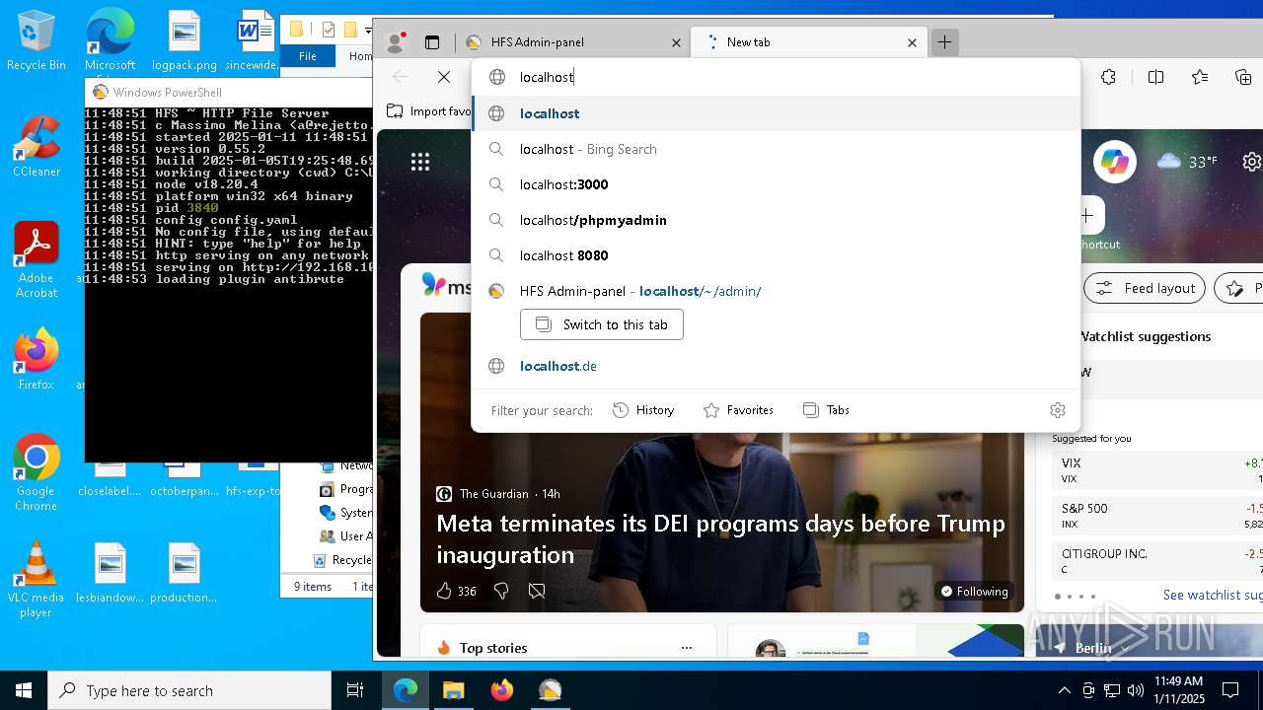
Task: Open Edge Favorites star icon
Action: tap(1199, 77)
